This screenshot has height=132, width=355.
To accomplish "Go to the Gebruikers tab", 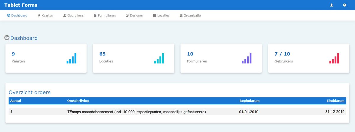I will [73, 15].
